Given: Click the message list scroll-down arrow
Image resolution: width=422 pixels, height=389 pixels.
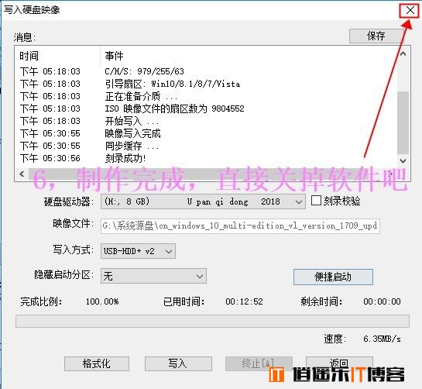Looking at the screenshot, I should coord(403,161).
